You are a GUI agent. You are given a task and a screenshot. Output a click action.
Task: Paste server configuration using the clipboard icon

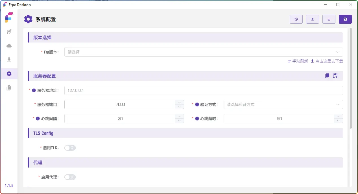tap(335, 76)
